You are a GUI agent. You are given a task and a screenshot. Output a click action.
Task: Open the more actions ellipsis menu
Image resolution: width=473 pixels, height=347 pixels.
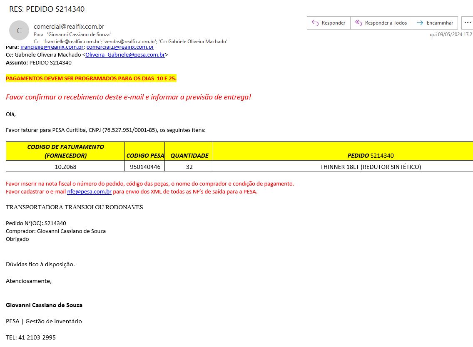point(467,23)
